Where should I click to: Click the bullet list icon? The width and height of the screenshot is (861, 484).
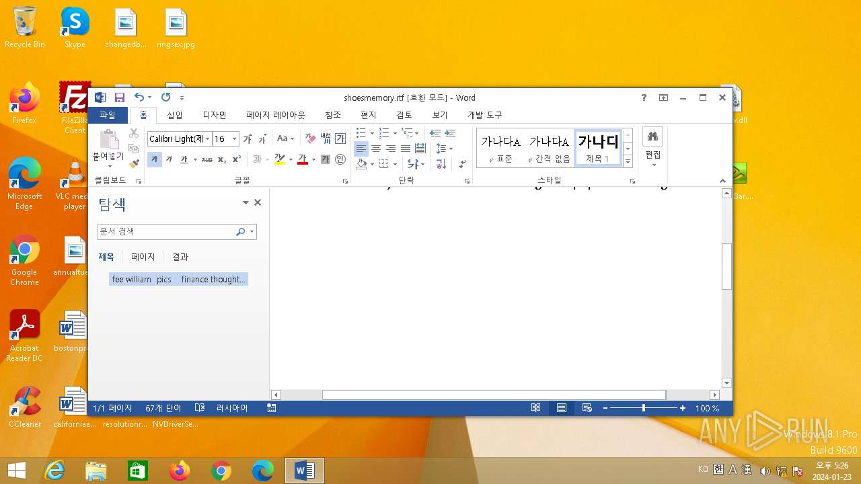pyautogui.click(x=361, y=133)
